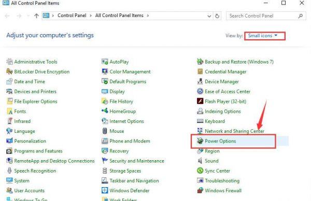Open Storage Spaces link
Viewport: 311px width, 201px height.
coord(125,171)
